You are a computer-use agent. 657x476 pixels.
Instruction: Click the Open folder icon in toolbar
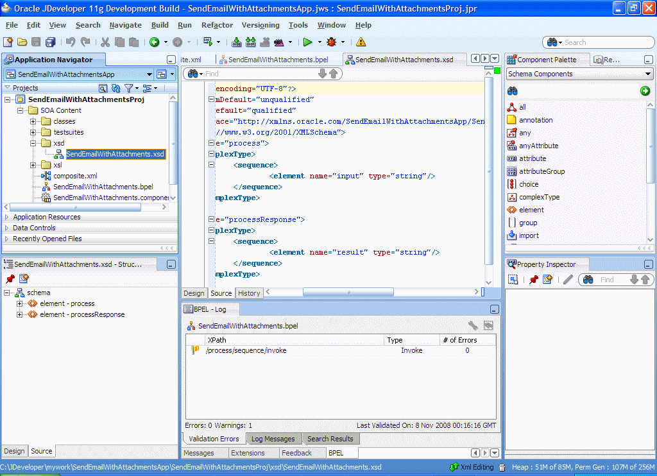[22, 42]
